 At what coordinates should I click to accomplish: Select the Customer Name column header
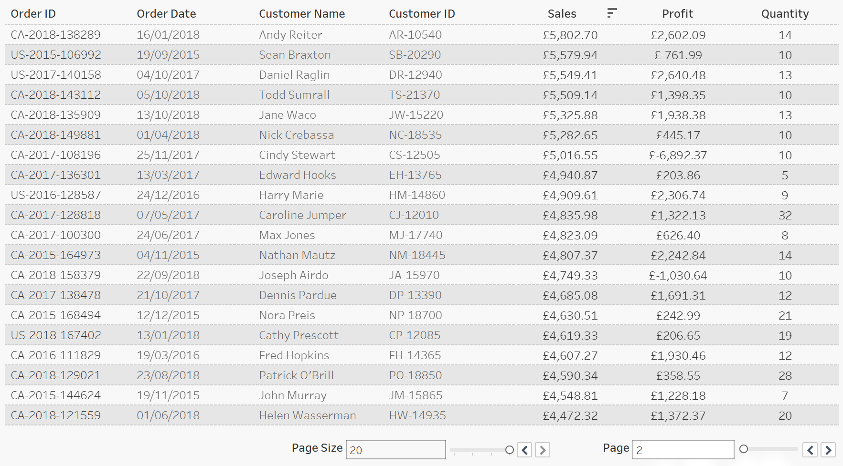tap(302, 14)
